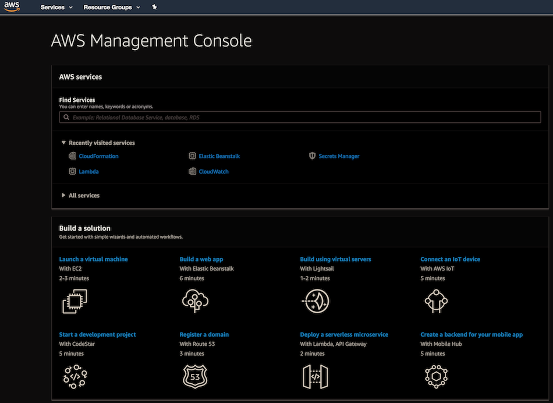
Task: Click the 'AWS services' panel heading
Action: click(80, 76)
